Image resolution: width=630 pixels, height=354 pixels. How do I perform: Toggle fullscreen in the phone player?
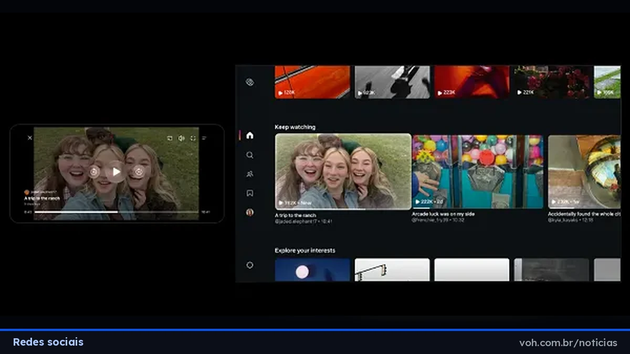click(x=193, y=138)
